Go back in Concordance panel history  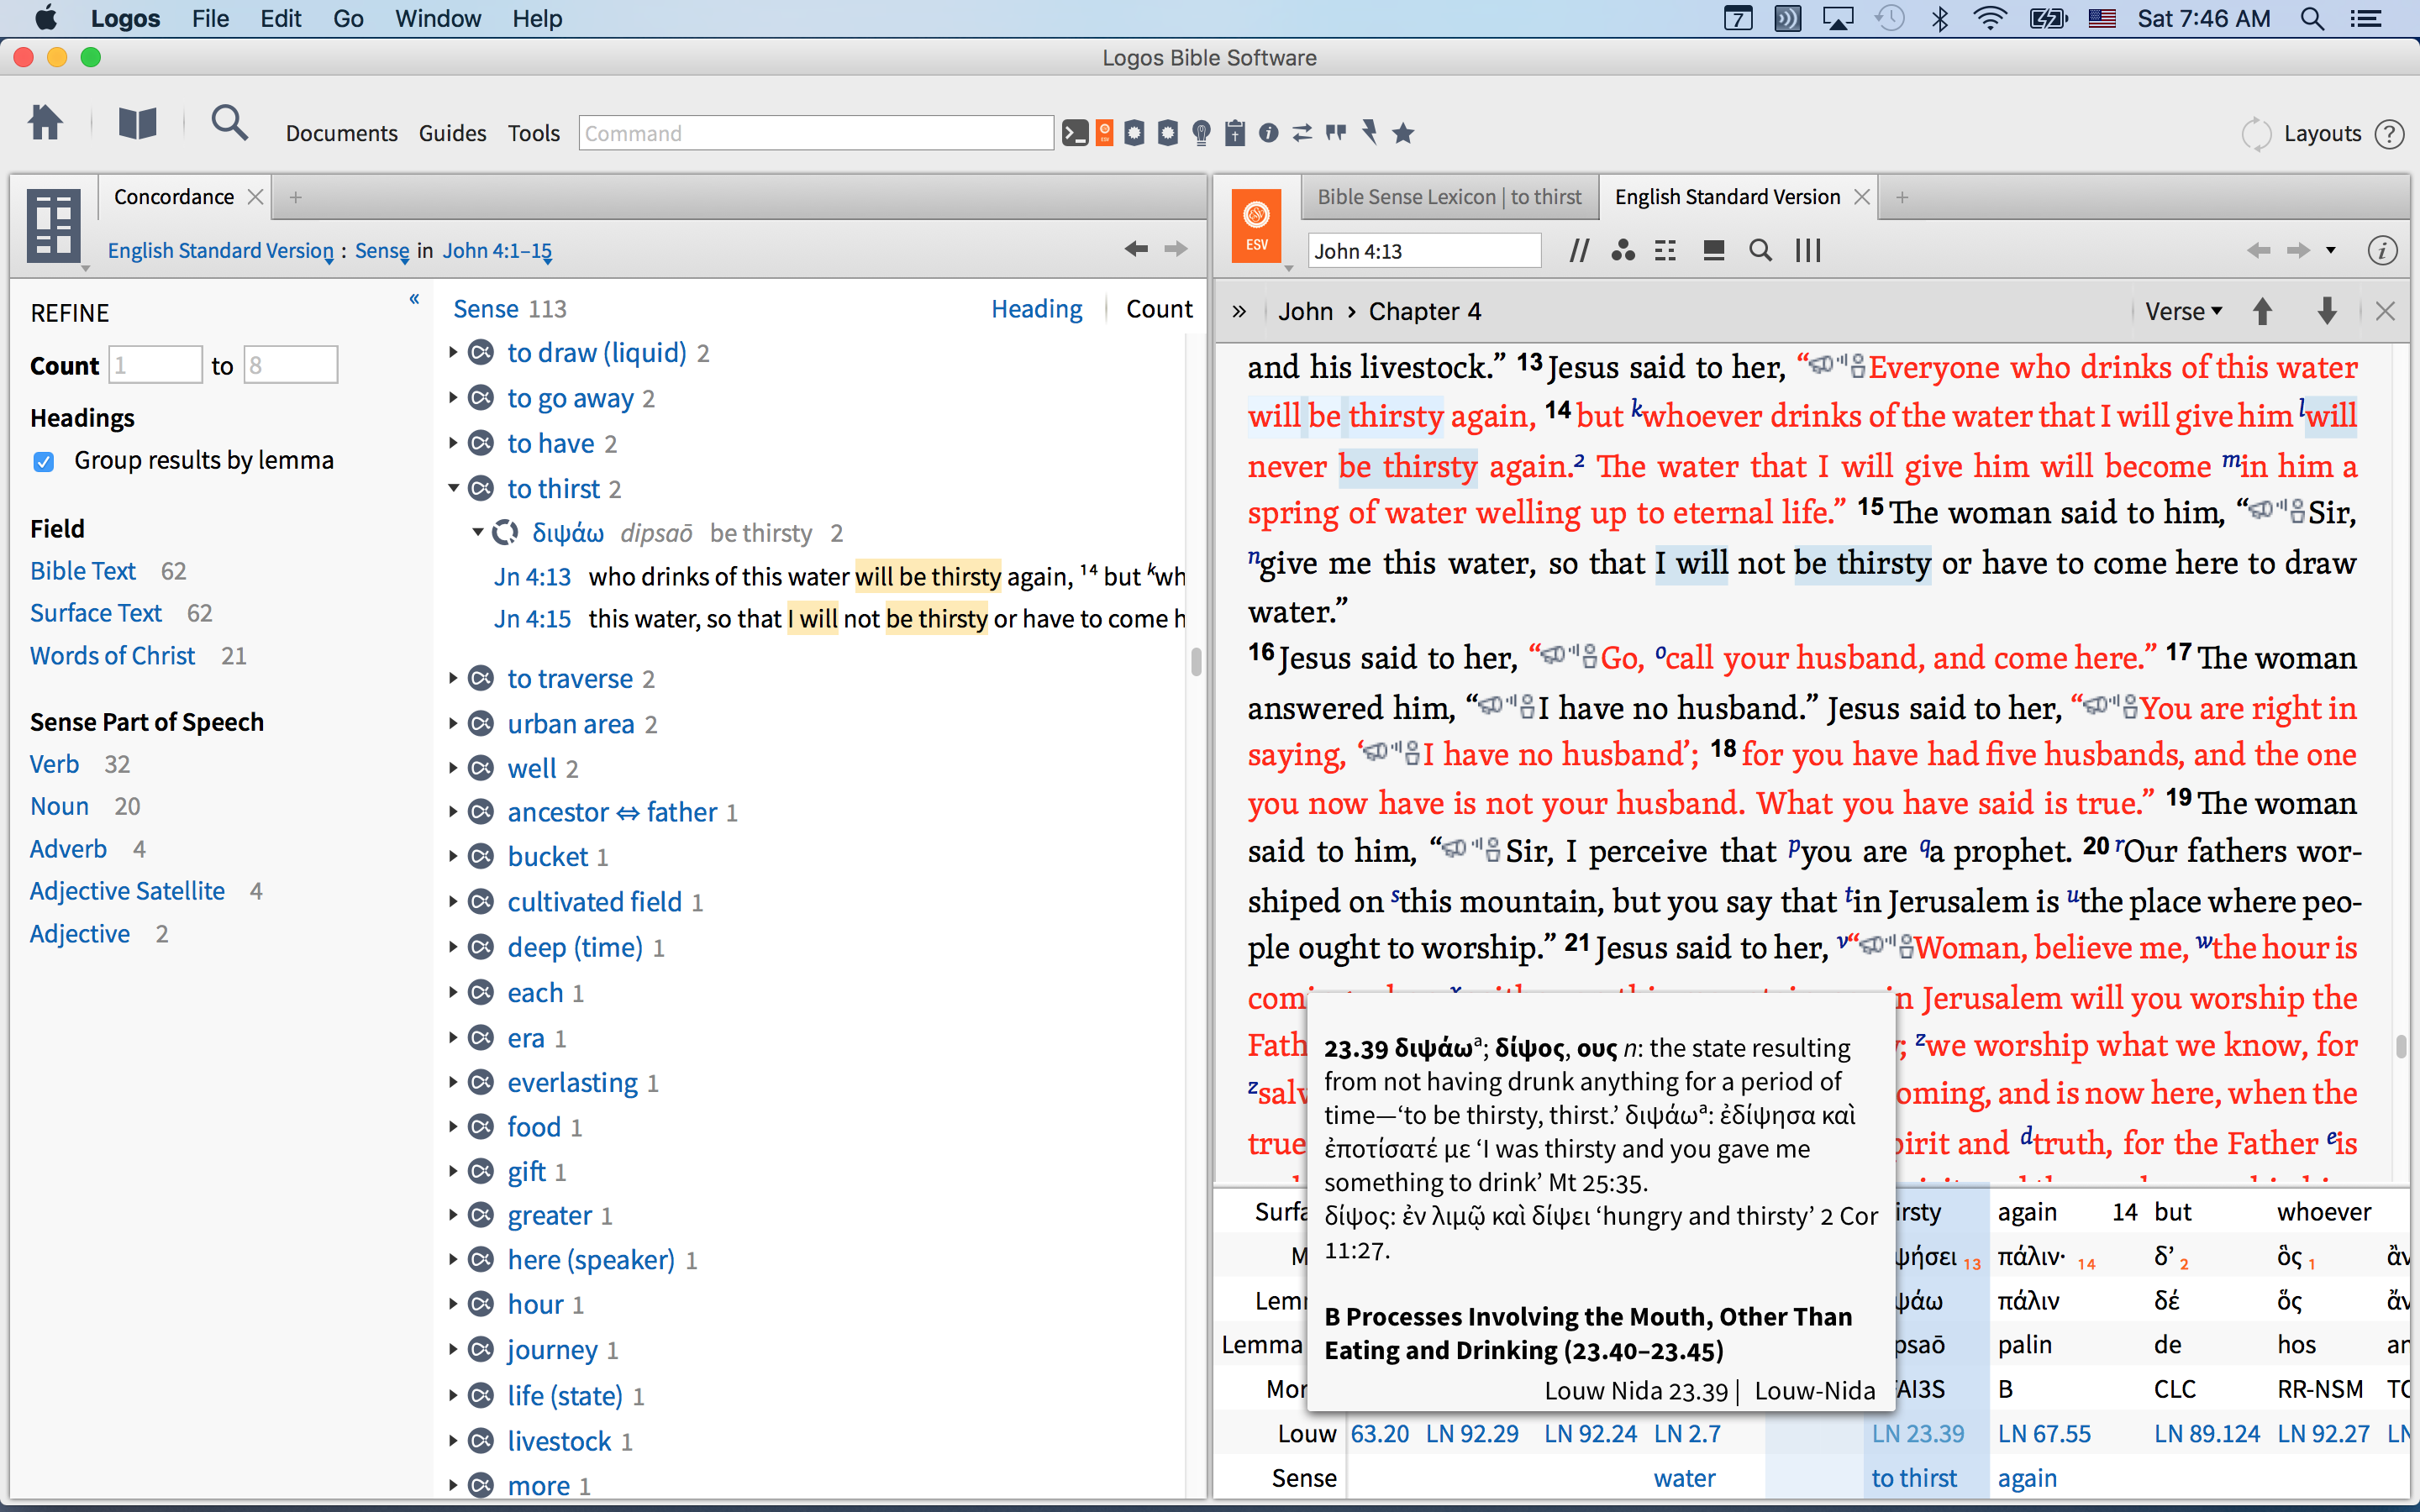1136,248
